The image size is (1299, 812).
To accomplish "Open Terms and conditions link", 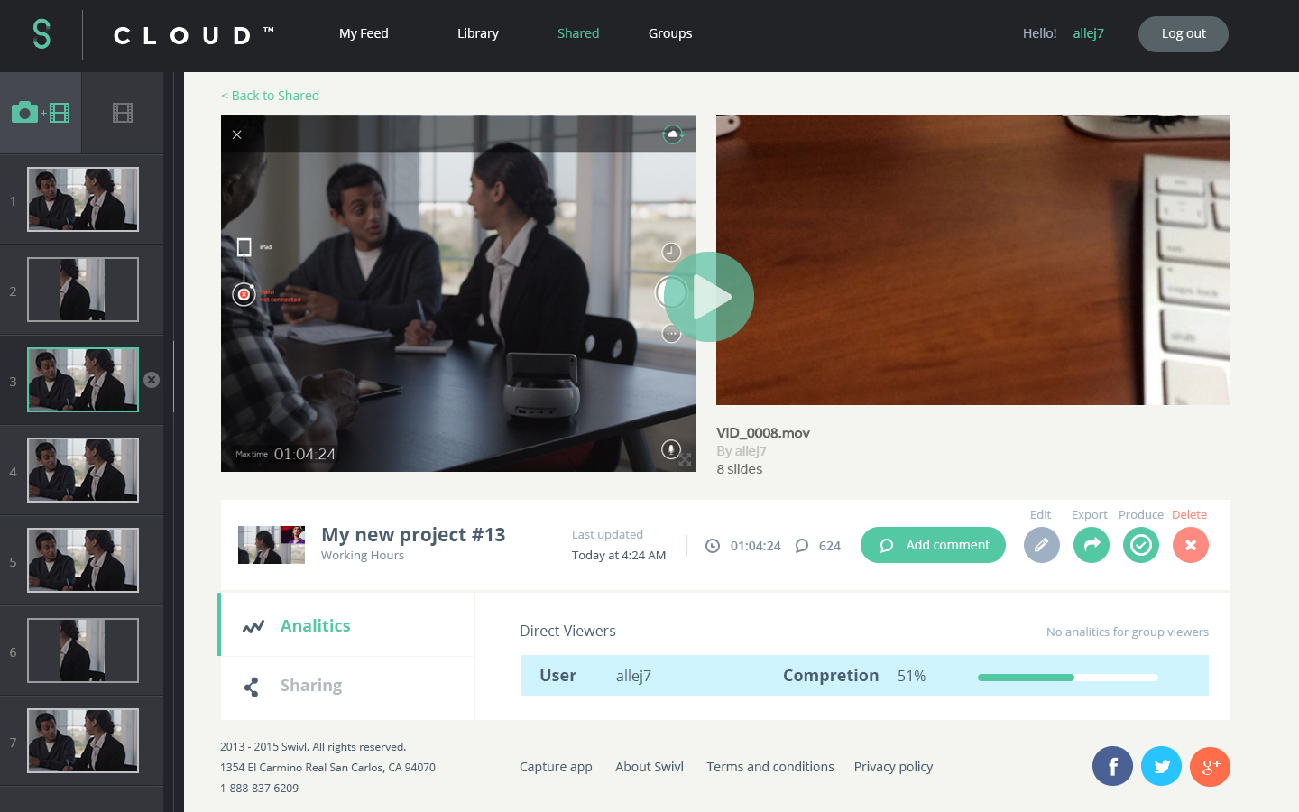I will coord(770,767).
